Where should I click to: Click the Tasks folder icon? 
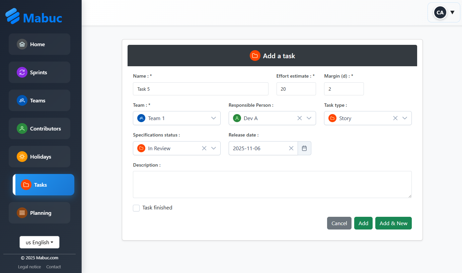point(26,185)
